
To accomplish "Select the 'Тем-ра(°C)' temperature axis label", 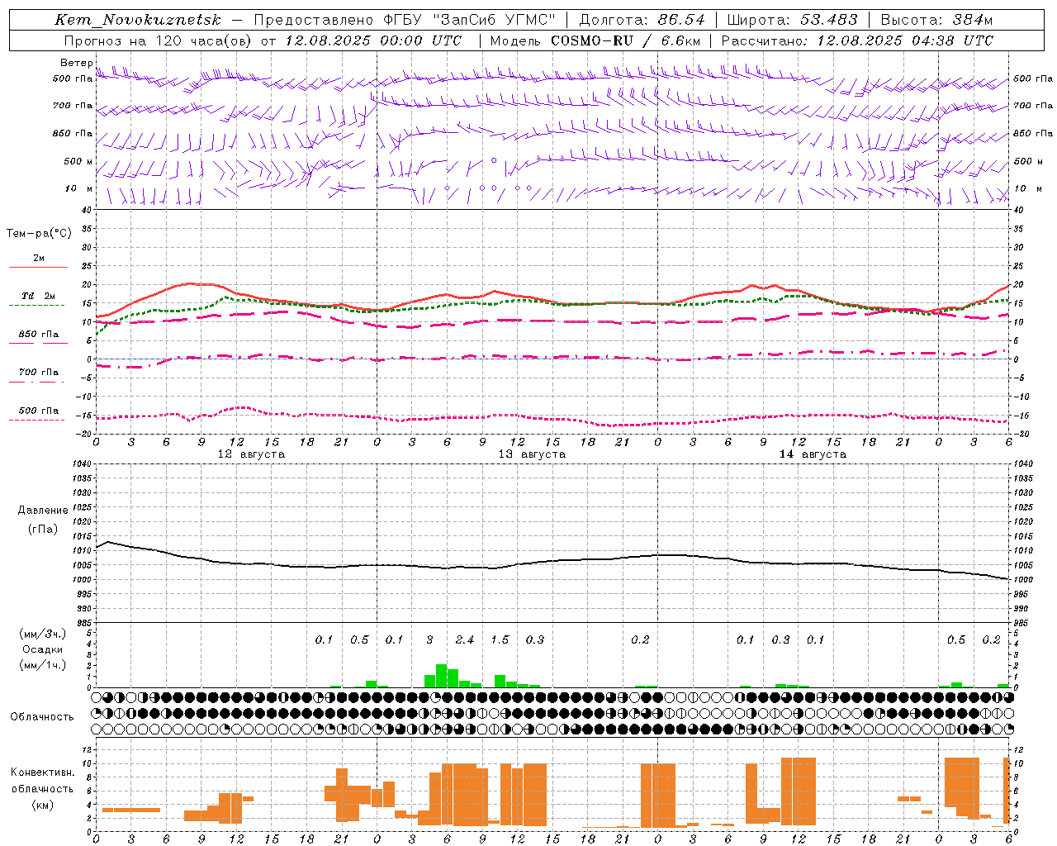I will 39,234.
